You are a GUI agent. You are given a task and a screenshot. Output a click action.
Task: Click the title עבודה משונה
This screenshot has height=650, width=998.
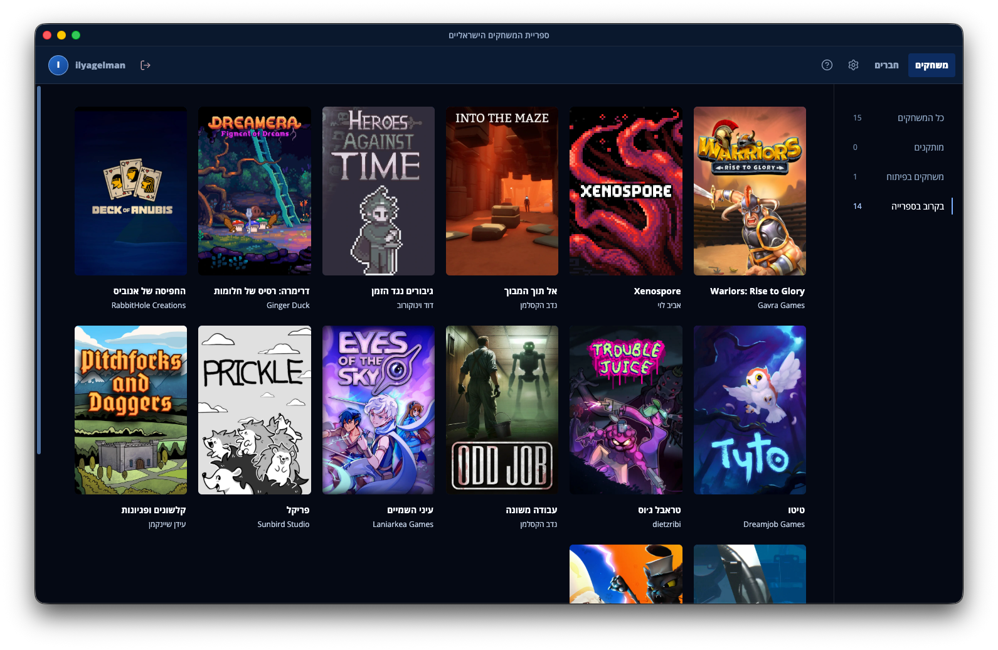531,510
